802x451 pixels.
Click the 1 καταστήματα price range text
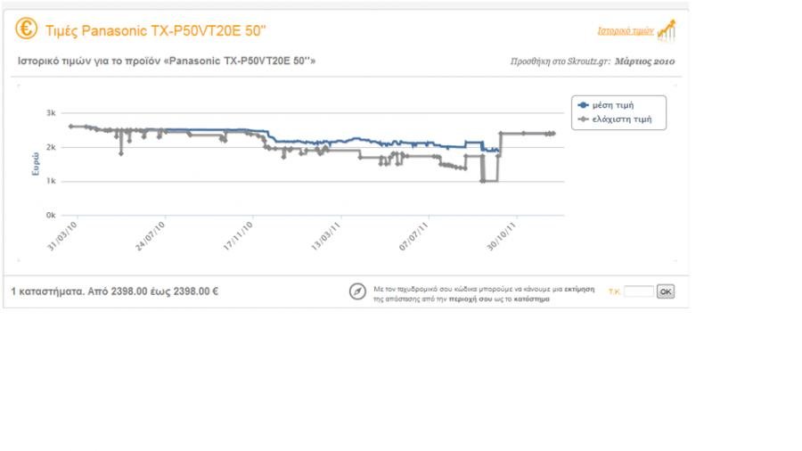click(115, 291)
